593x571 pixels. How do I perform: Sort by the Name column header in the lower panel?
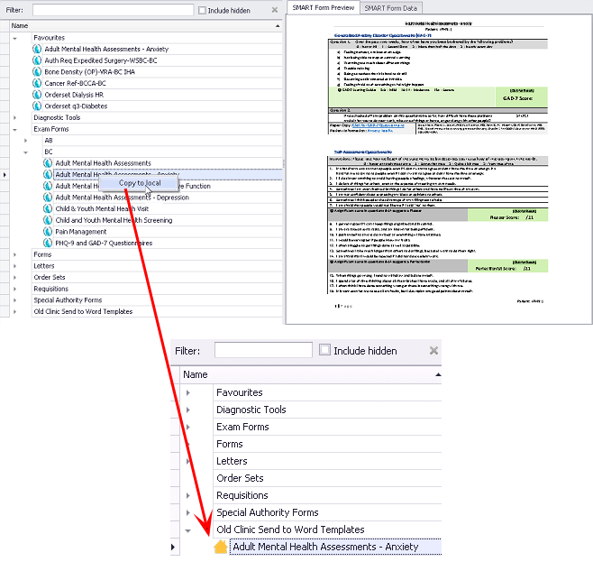tap(311, 374)
